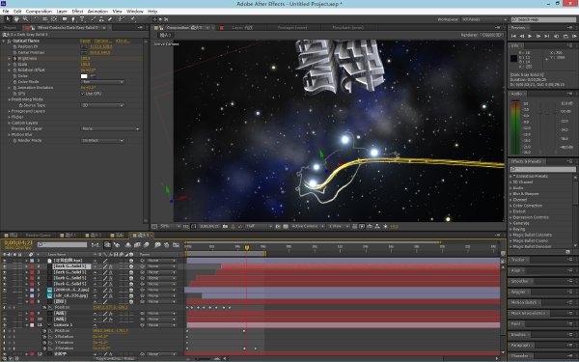
Task: Click the Search Help input field
Action: point(544,19)
